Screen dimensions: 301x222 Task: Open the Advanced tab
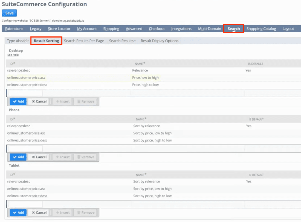[134, 29]
